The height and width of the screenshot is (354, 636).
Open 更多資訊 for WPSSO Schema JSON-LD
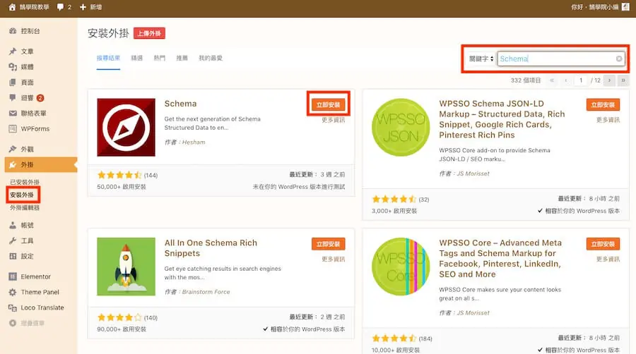point(608,120)
